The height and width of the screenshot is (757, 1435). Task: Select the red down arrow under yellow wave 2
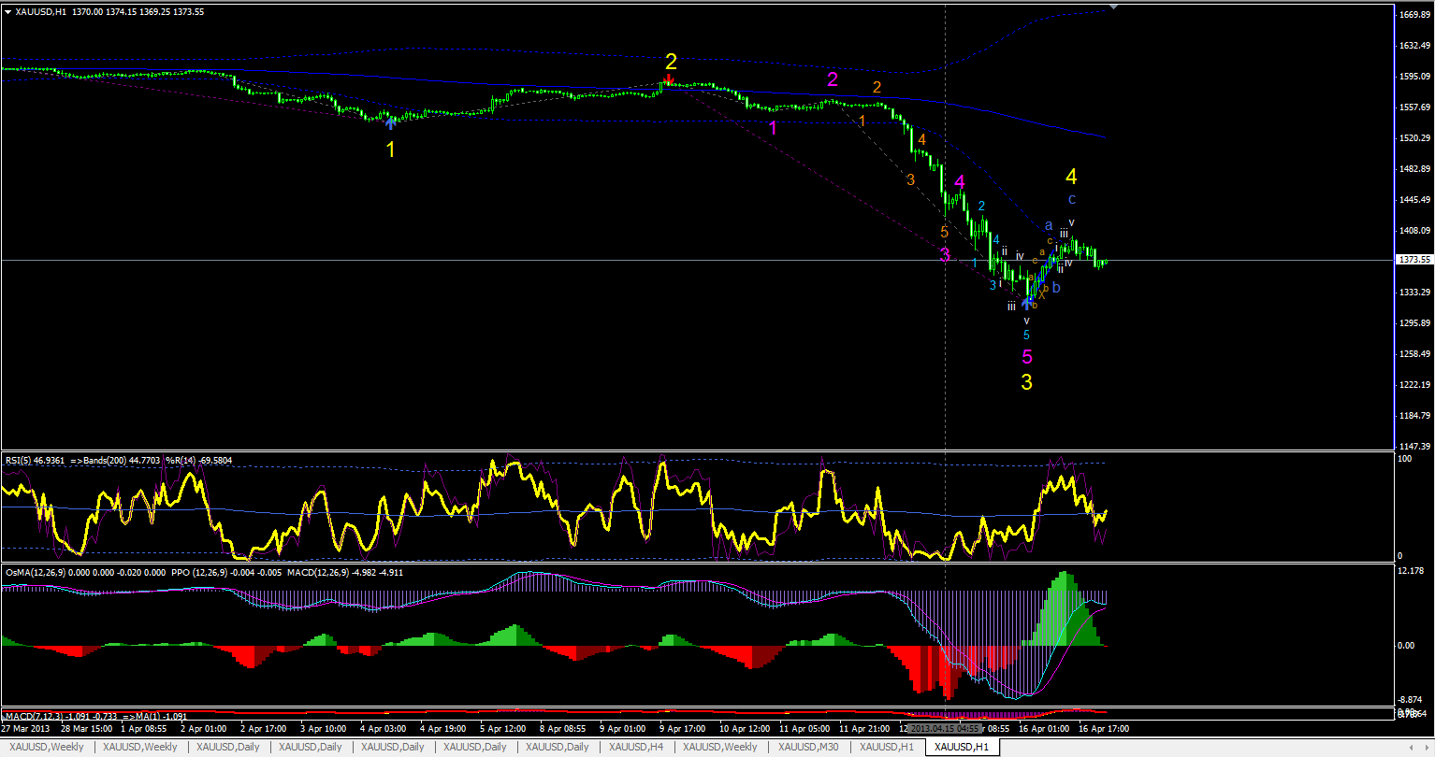[x=669, y=81]
